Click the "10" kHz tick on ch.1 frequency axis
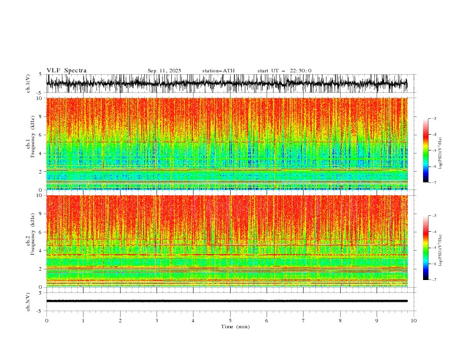 39,98
